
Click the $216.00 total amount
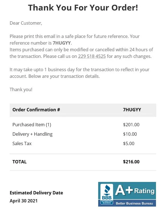(x=131, y=162)
